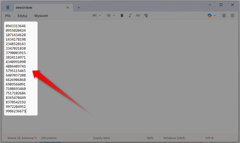This screenshot has height=143, width=240.
Task: Expand the list style dropdown
Action: [x=111, y=16]
